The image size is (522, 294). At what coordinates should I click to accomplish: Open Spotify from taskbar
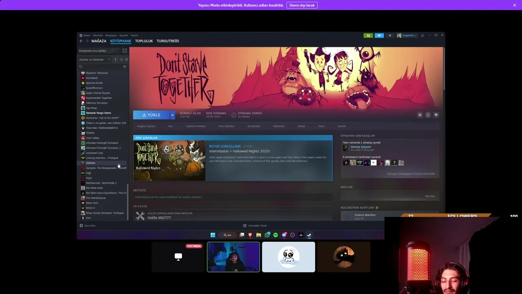(x=276, y=235)
